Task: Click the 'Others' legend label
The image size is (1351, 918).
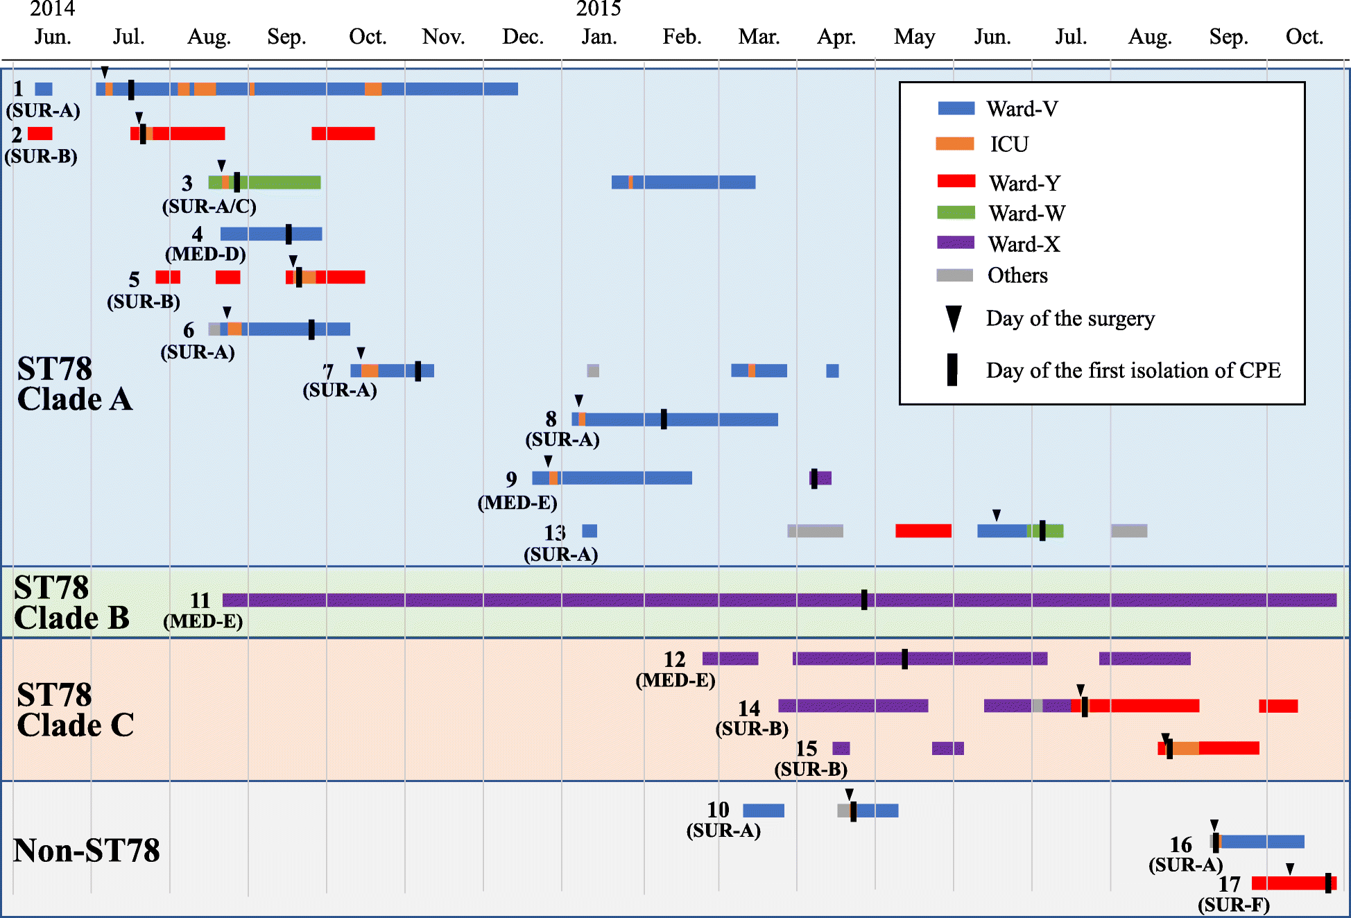Action: click(x=1017, y=275)
